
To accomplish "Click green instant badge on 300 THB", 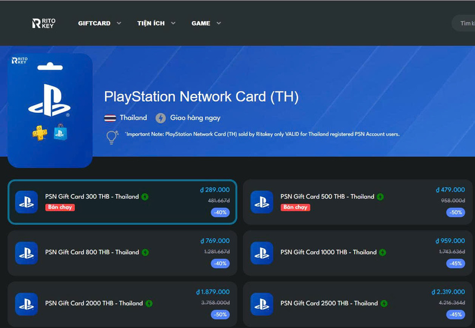I will tap(145, 197).
